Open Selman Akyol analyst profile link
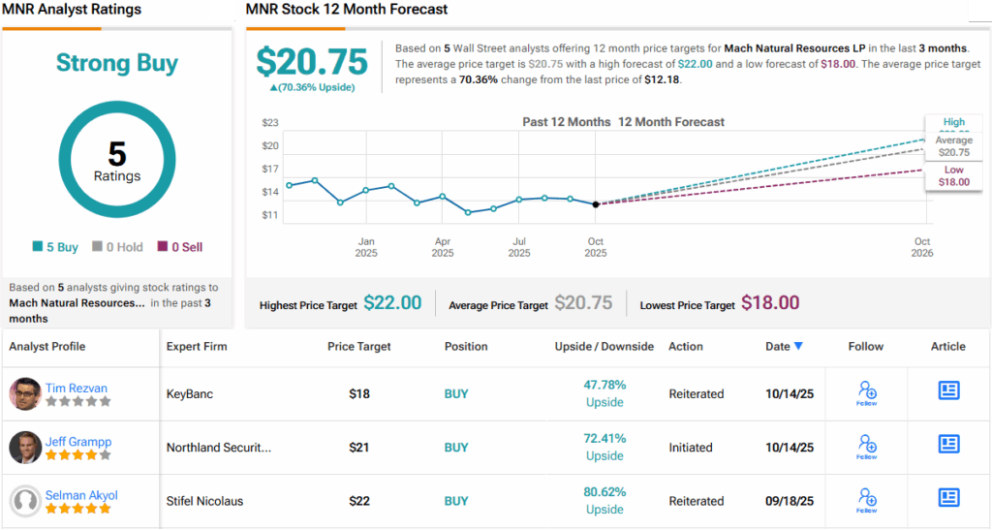 [81, 495]
